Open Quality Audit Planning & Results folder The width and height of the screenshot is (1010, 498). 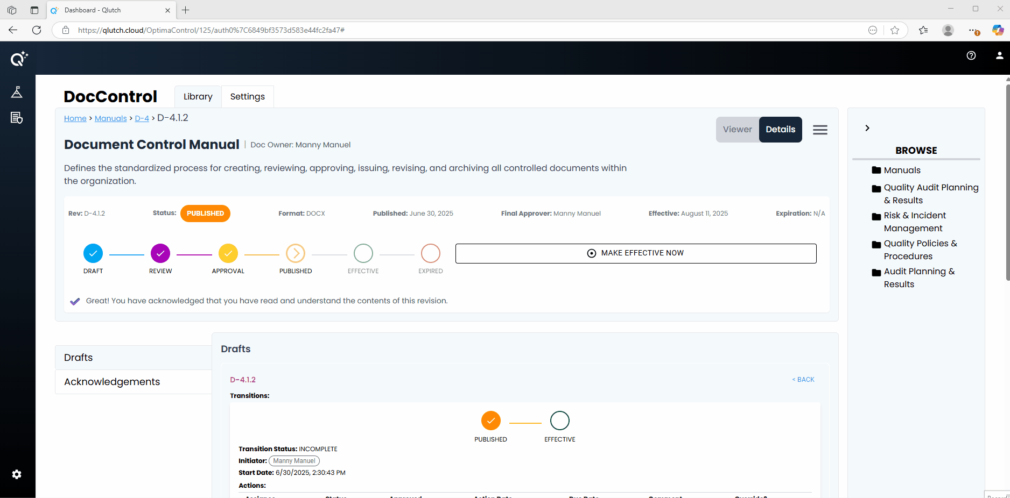(x=925, y=194)
